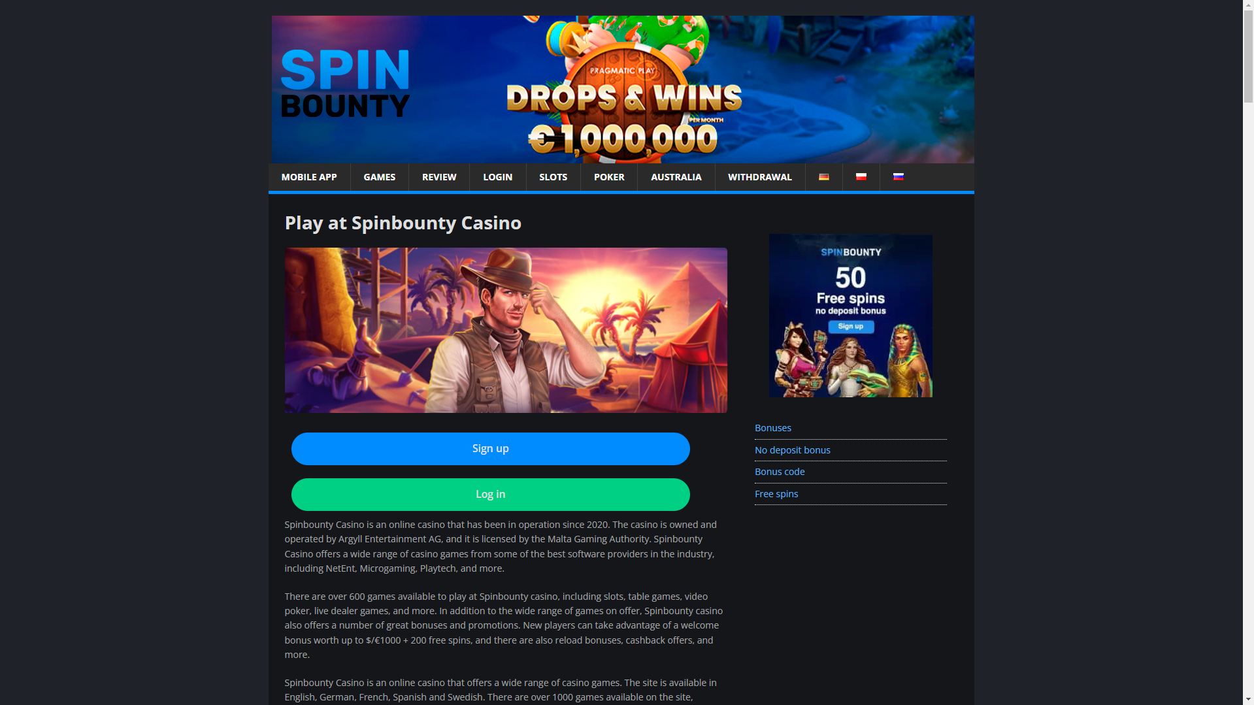Open the Bonuses sidebar link
1254x705 pixels.
[773, 428]
